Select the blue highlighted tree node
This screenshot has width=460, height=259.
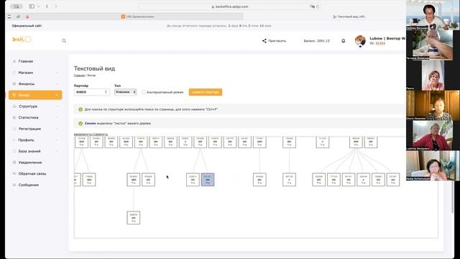[208, 179]
